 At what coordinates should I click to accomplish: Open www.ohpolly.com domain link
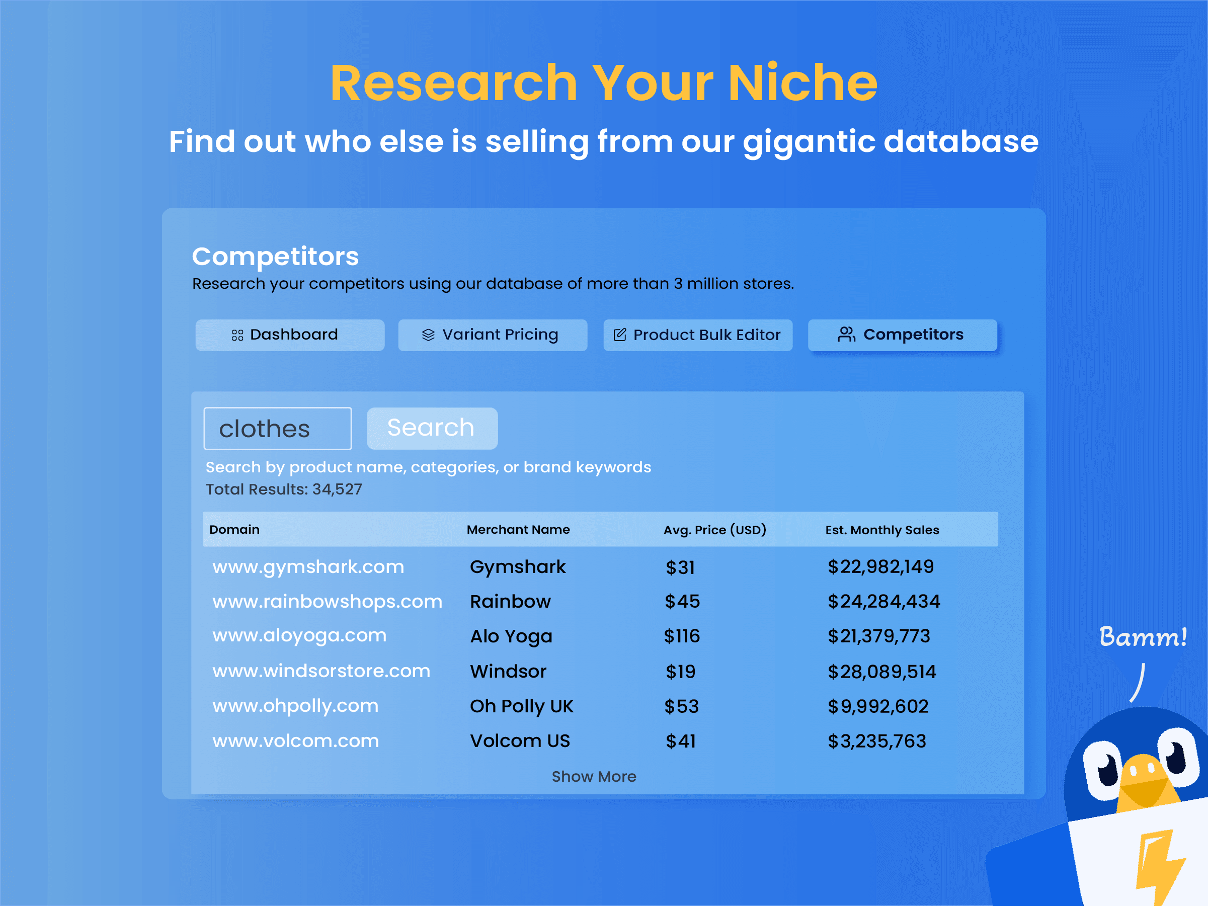pyautogui.click(x=295, y=706)
